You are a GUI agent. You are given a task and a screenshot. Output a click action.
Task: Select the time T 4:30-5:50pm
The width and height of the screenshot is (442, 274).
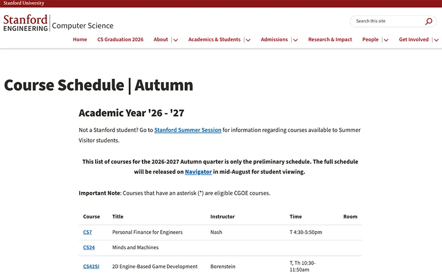click(306, 232)
